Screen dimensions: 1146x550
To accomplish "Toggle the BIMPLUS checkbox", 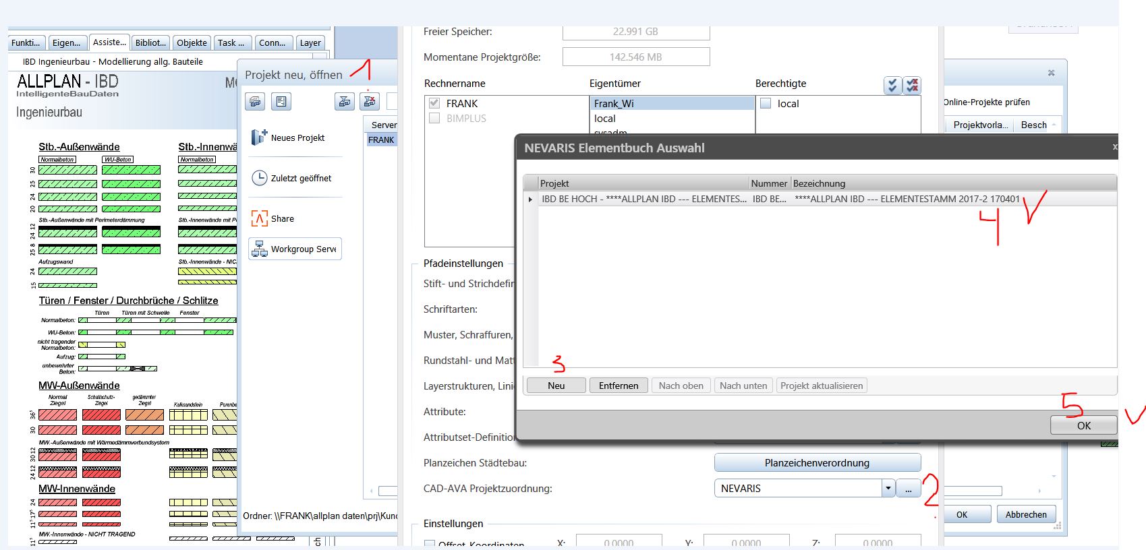I will (434, 118).
